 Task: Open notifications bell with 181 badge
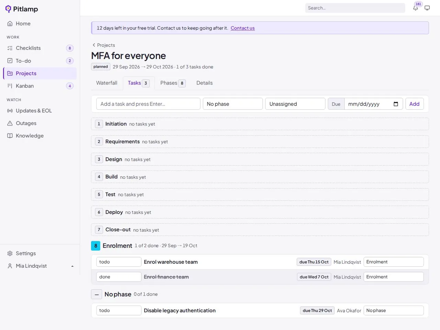(416, 8)
